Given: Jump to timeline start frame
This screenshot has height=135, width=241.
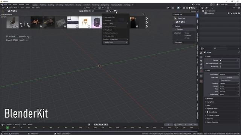Looking at the screenshot, I should click(x=95, y=124).
